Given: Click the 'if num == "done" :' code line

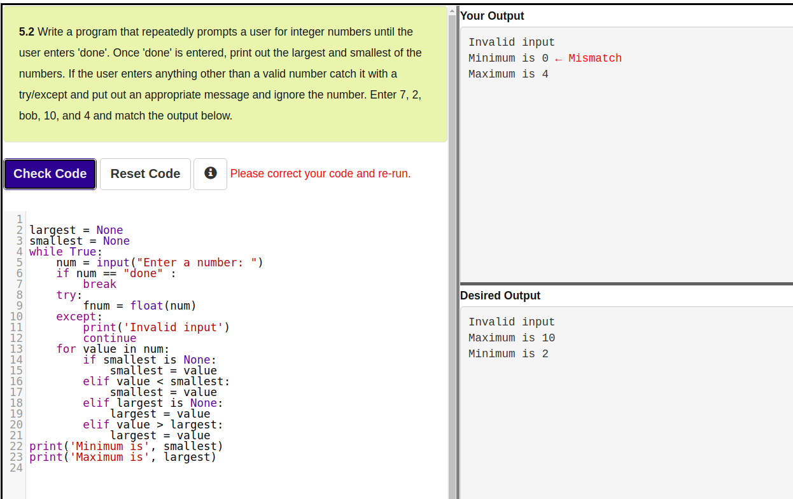Looking at the screenshot, I should tap(116, 273).
